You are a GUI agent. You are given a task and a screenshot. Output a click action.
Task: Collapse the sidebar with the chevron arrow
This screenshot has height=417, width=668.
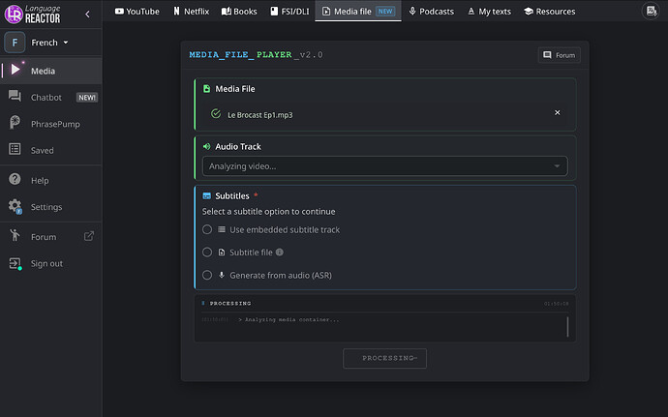[x=88, y=14]
